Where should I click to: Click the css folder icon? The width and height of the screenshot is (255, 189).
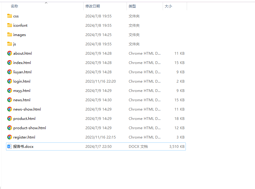click(x=10, y=16)
